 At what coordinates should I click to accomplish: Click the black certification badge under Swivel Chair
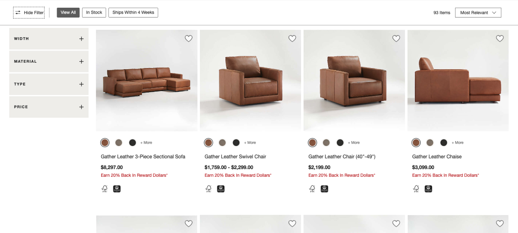click(x=221, y=189)
